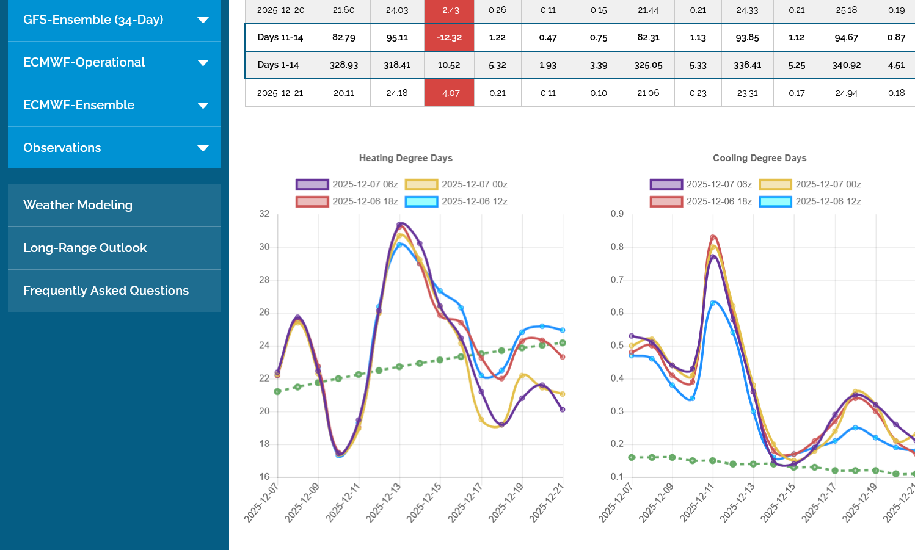Expand the ECMWF-Ensemble dropdown arrow
915x550 pixels.
(203, 106)
